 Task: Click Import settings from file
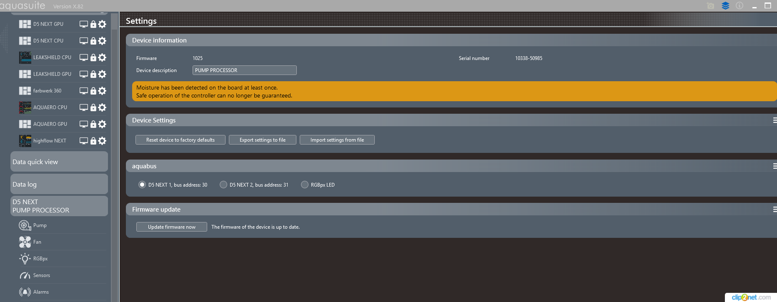pyautogui.click(x=337, y=140)
